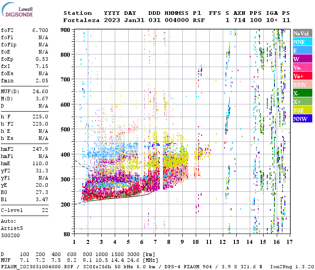The image size is (315, 270).
Task: Click the Artist5 scaler label
Action: tap(12, 229)
